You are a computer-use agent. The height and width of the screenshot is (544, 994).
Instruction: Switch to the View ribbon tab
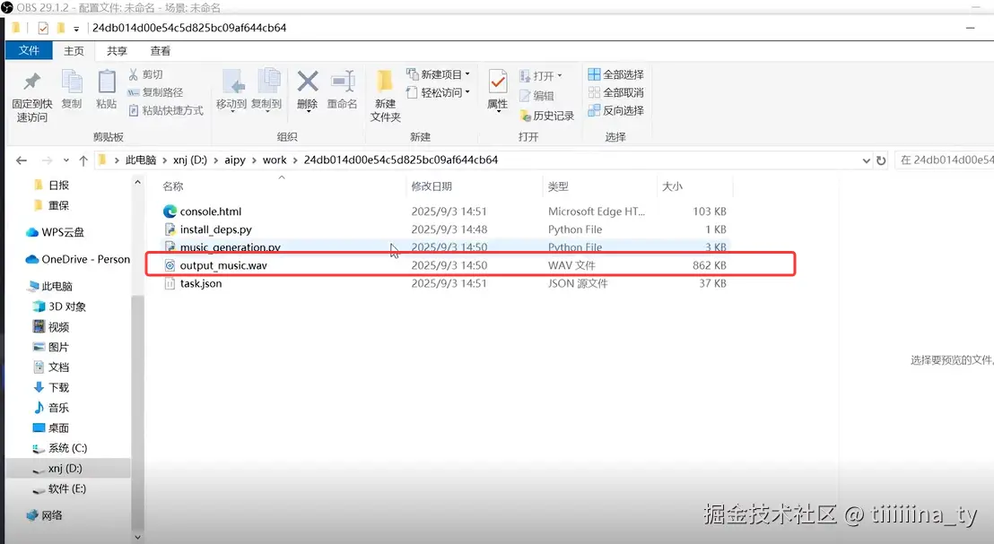[x=161, y=51]
